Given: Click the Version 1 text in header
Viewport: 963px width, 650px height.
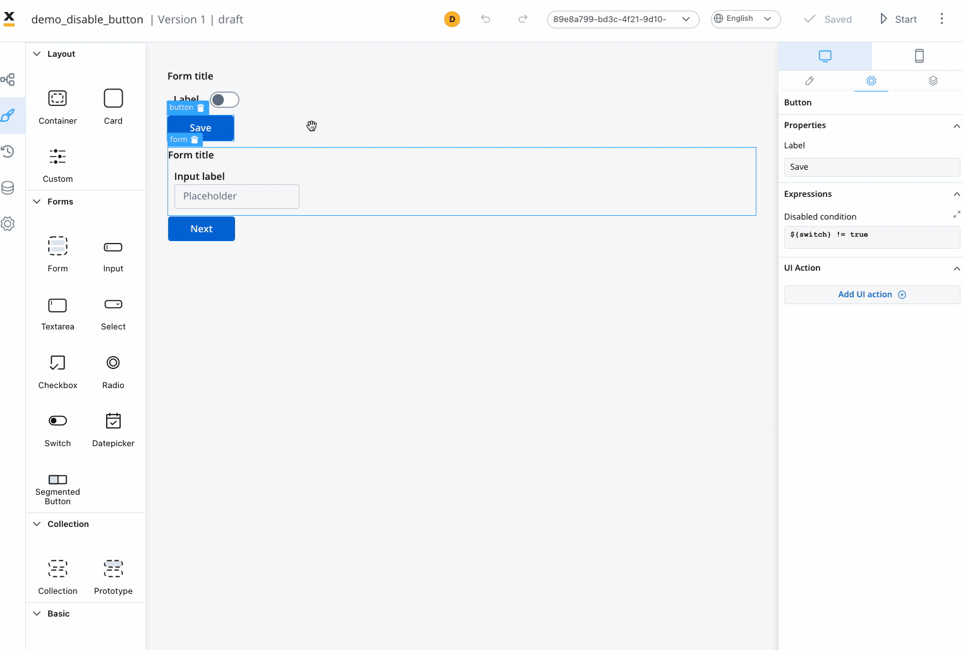Looking at the screenshot, I should 181,20.
